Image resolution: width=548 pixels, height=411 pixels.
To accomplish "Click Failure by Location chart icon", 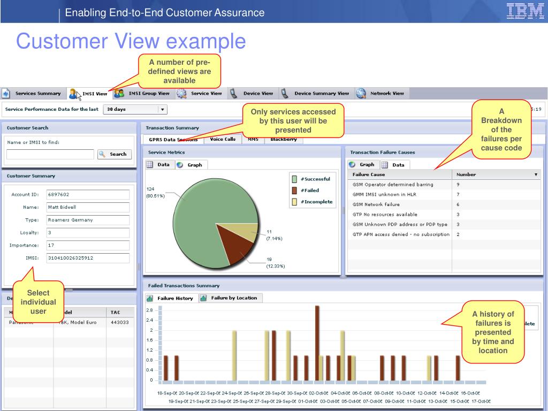I will [x=203, y=298].
